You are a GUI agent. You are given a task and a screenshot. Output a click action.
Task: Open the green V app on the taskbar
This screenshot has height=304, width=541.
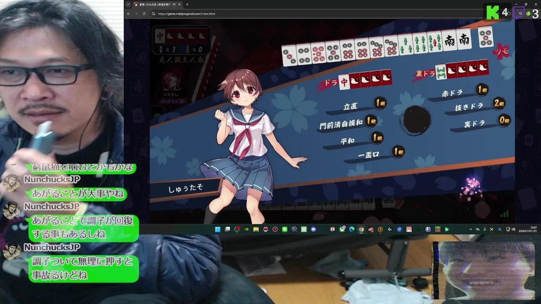pyautogui.click(x=303, y=229)
